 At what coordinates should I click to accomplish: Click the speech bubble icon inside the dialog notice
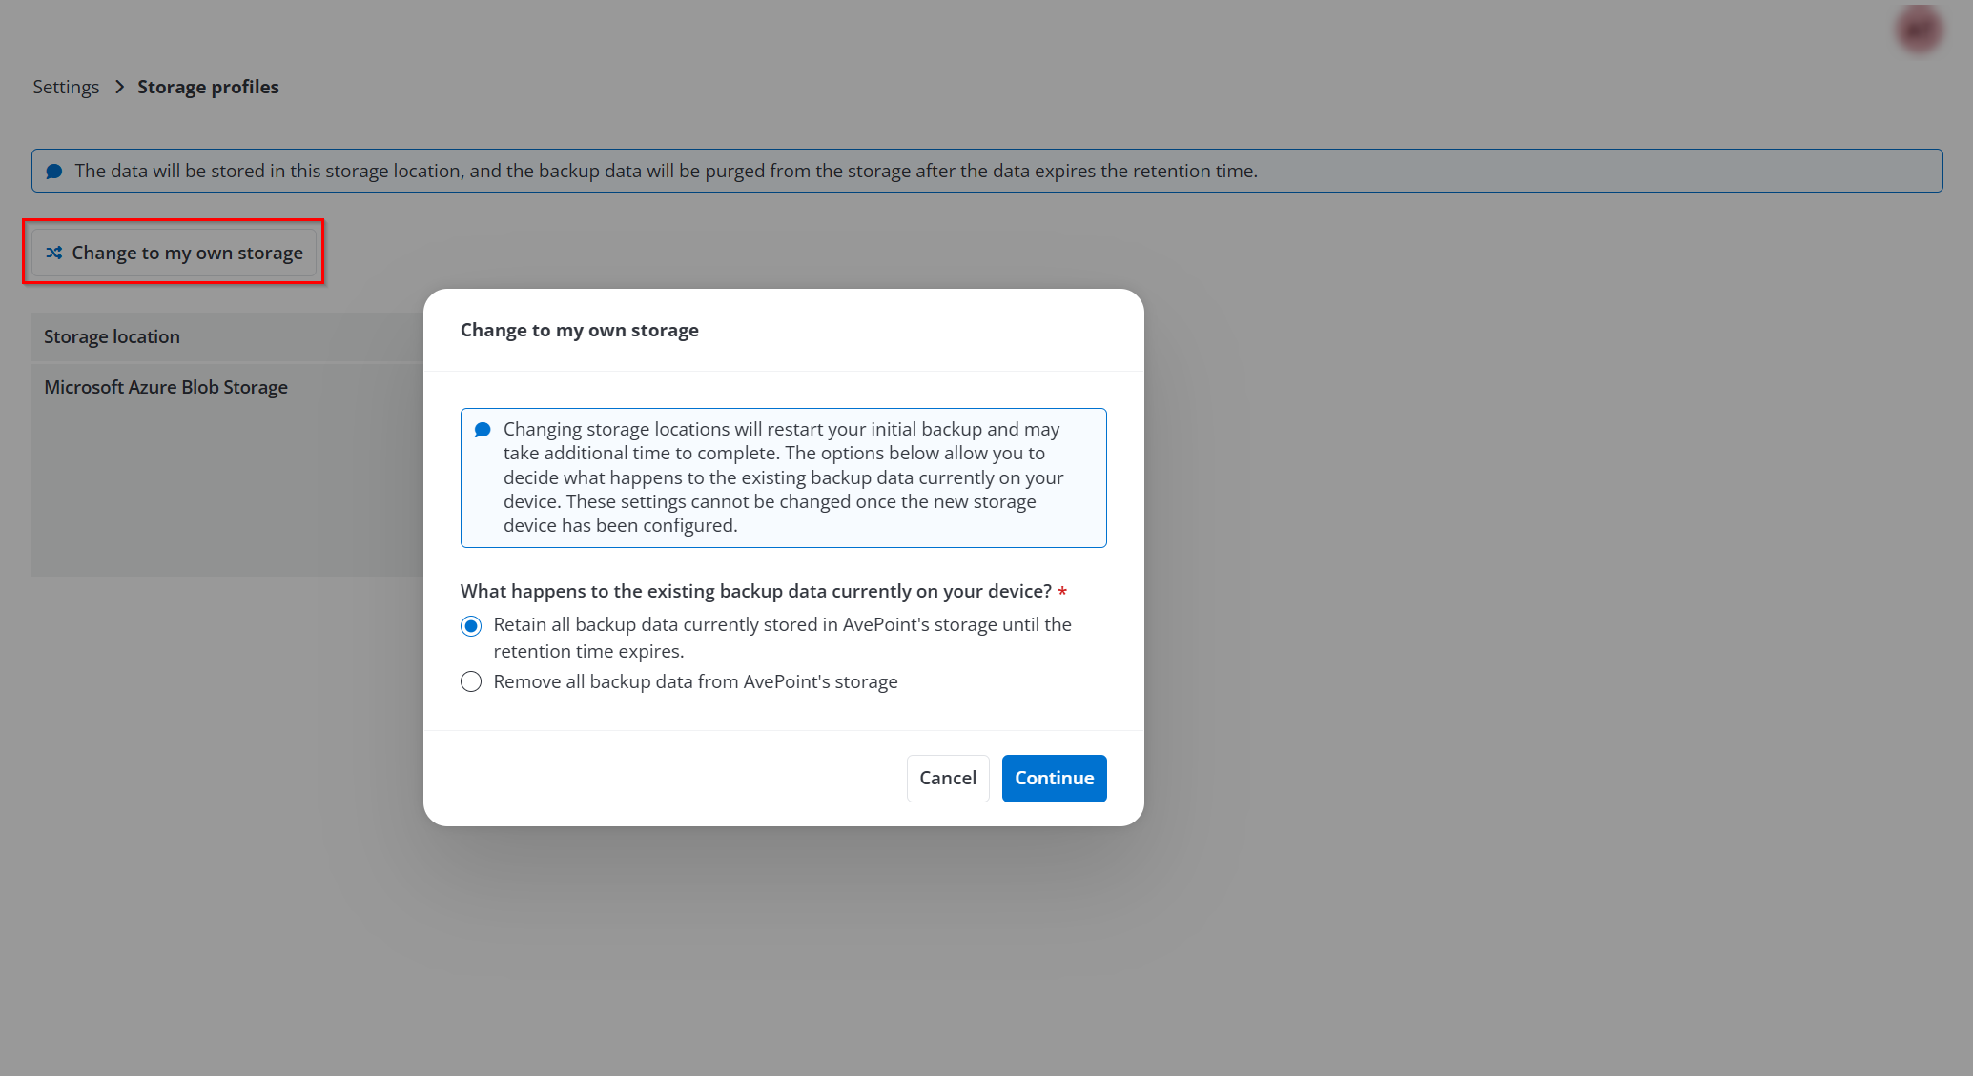point(482,428)
